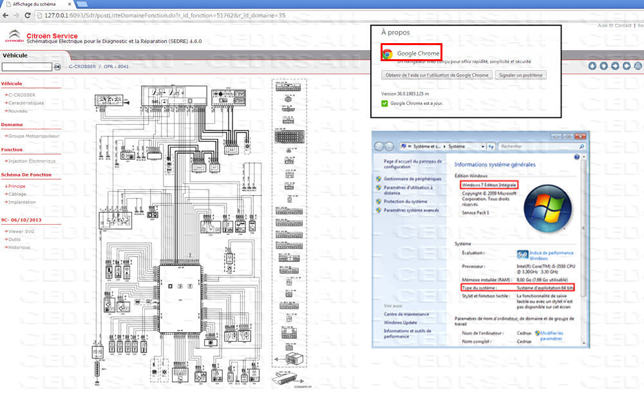Open 'Centre de maintenance' link

[406, 314]
